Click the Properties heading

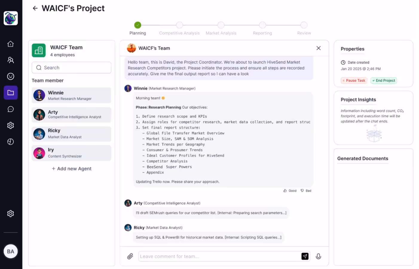click(353, 49)
